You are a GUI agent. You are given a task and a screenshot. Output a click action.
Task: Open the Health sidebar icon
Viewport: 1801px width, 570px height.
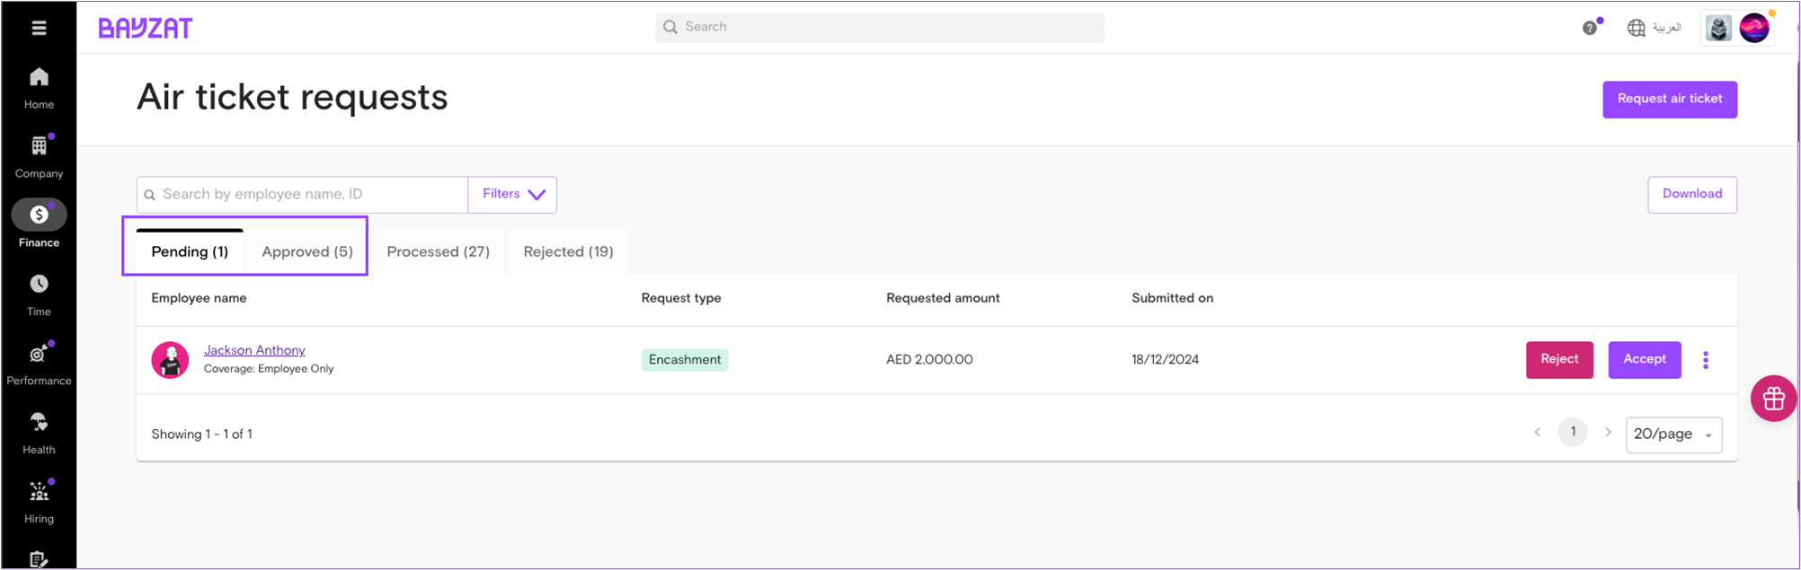[39, 423]
